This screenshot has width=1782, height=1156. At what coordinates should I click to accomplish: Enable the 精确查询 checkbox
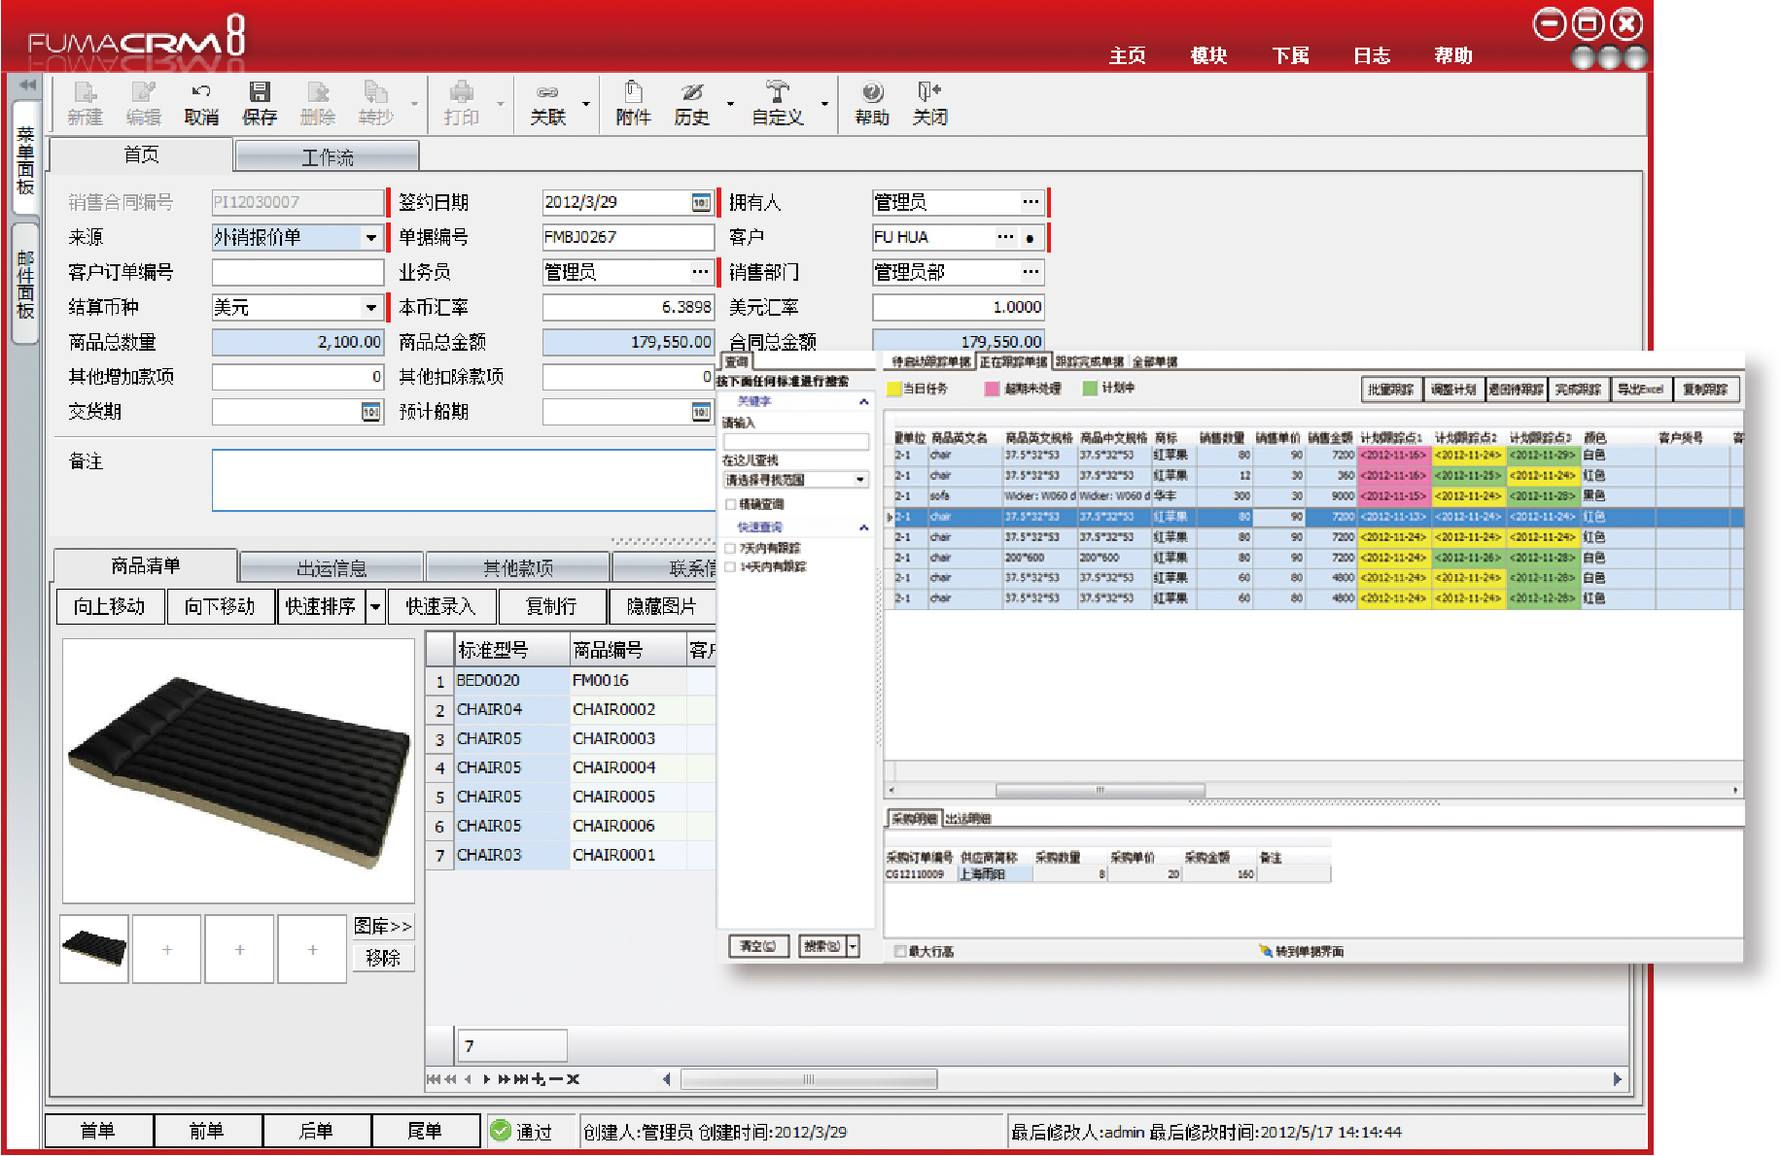click(x=731, y=504)
